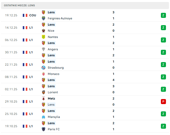Click the red P loss badge
The image size is (170, 135).
coord(163,102)
